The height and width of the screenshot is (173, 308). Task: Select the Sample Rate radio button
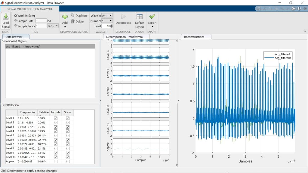pos(16,21)
